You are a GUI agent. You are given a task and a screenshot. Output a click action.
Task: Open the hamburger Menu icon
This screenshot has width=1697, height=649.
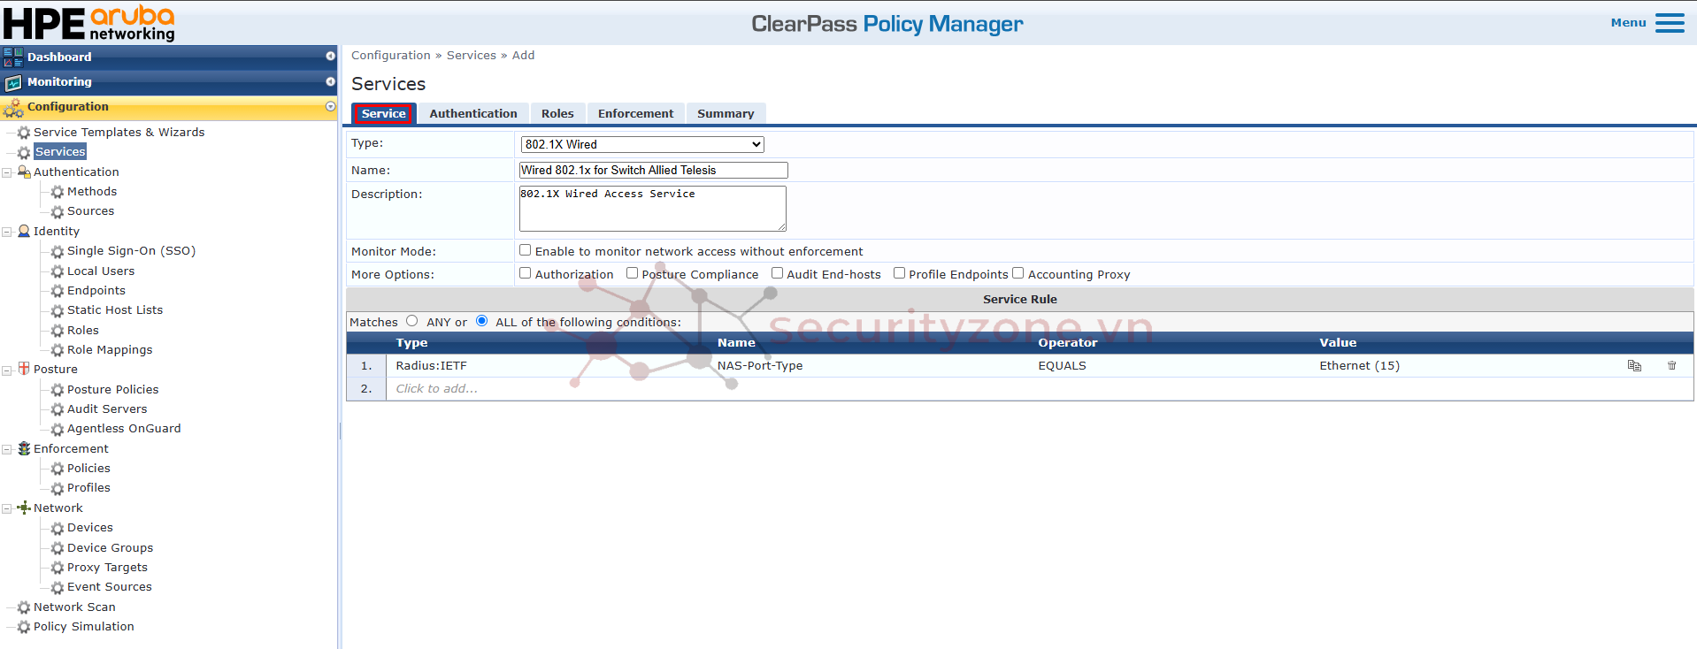tap(1670, 23)
